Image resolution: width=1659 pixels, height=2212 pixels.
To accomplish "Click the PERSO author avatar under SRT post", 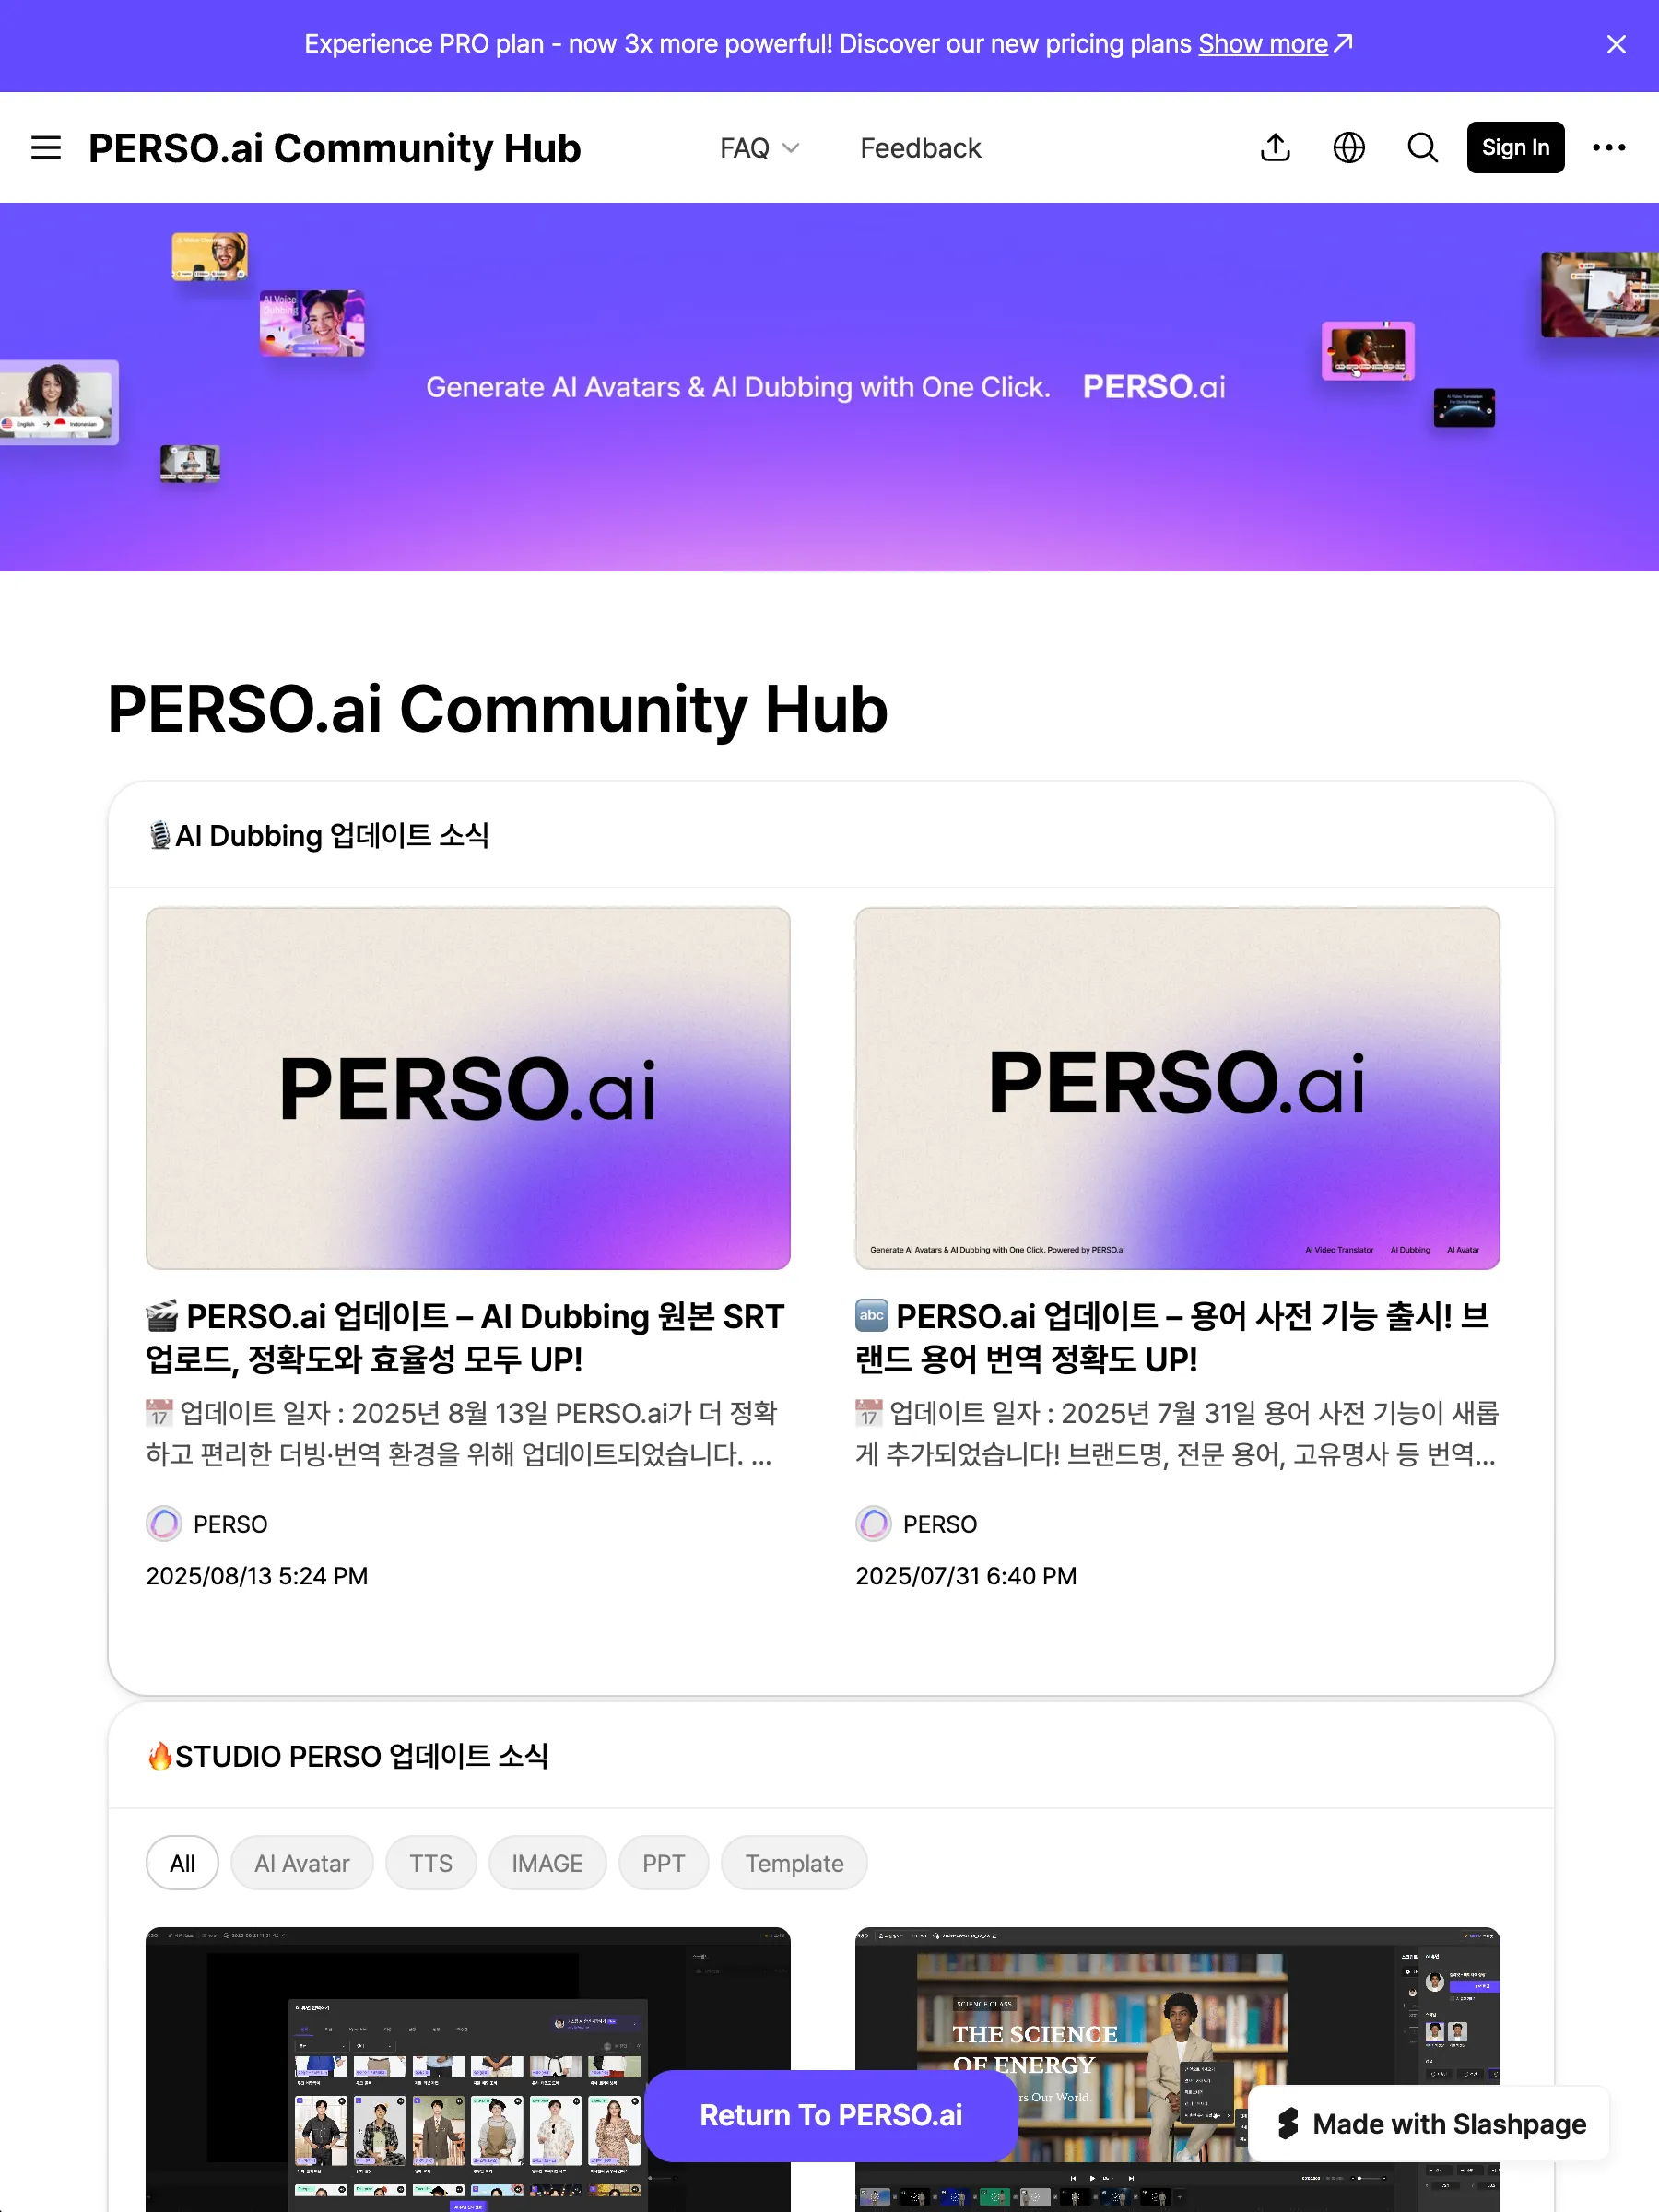I will tap(164, 1524).
